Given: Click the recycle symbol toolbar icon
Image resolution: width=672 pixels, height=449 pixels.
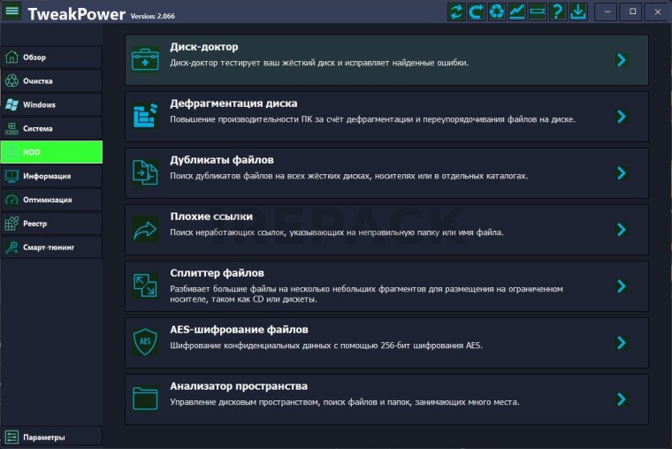Looking at the screenshot, I should pos(497,11).
